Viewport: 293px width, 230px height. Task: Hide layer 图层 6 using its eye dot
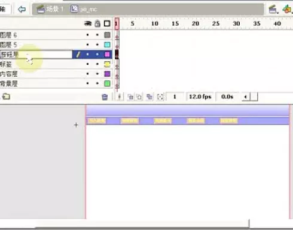[x=88, y=35]
